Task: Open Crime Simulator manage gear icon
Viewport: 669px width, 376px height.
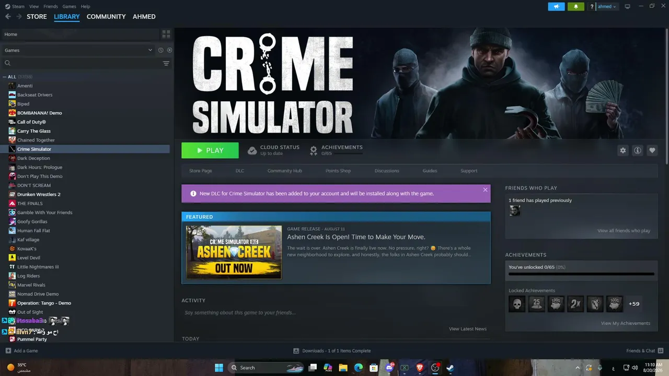Action: [623, 150]
